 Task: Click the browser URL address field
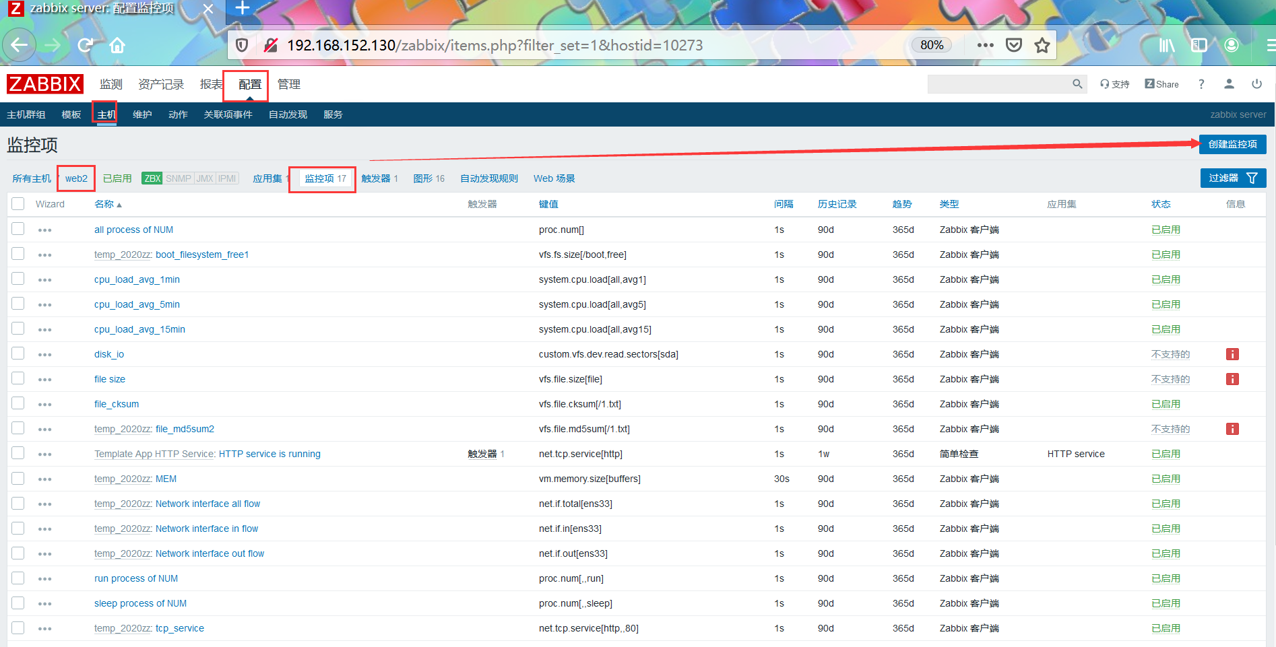coord(593,45)
